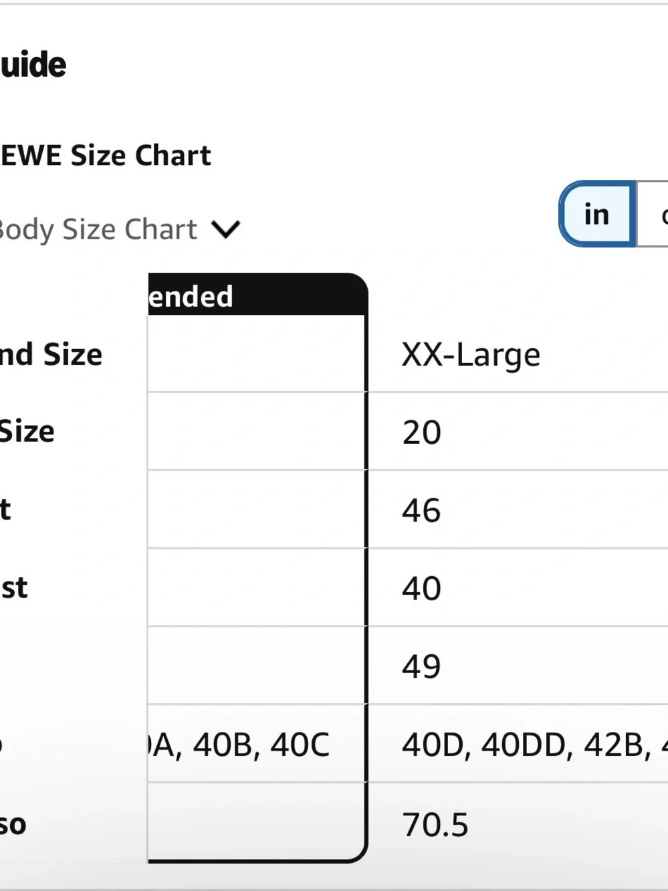
Task: Switch units to centimeters toggle
Action: (653, 214)
